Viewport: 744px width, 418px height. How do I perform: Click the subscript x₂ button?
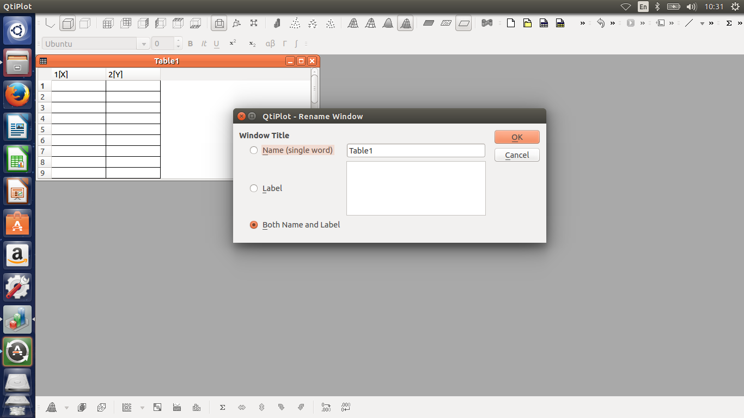pyautogui.click(x=252, y=44)
